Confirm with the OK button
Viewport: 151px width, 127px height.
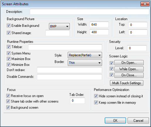(115, 121)
